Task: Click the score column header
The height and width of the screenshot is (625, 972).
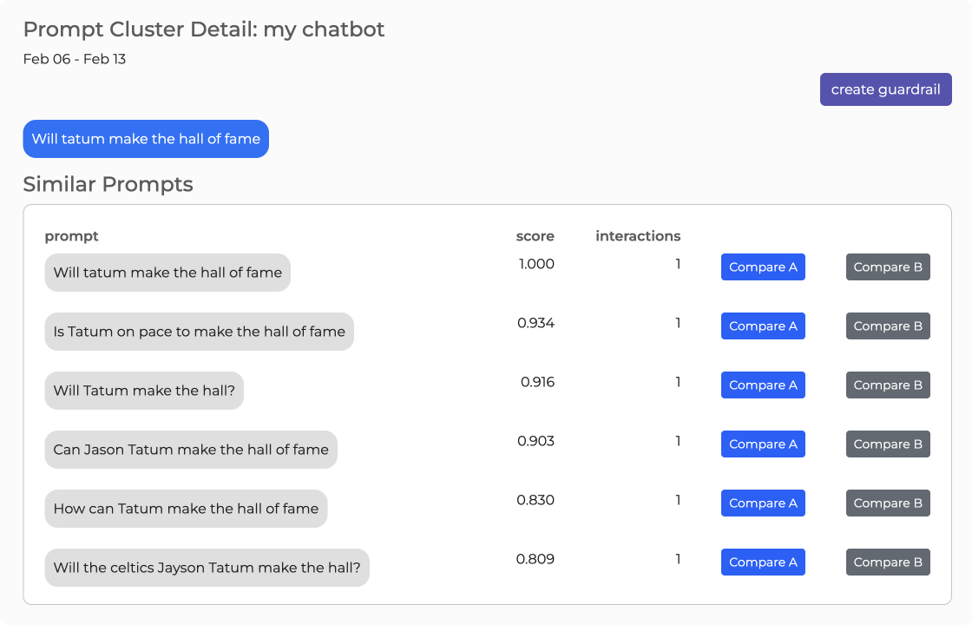Action: coord(535,236)
